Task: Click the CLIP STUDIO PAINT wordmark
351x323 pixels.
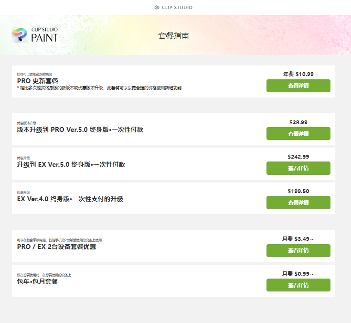Action: coord(44,35)
